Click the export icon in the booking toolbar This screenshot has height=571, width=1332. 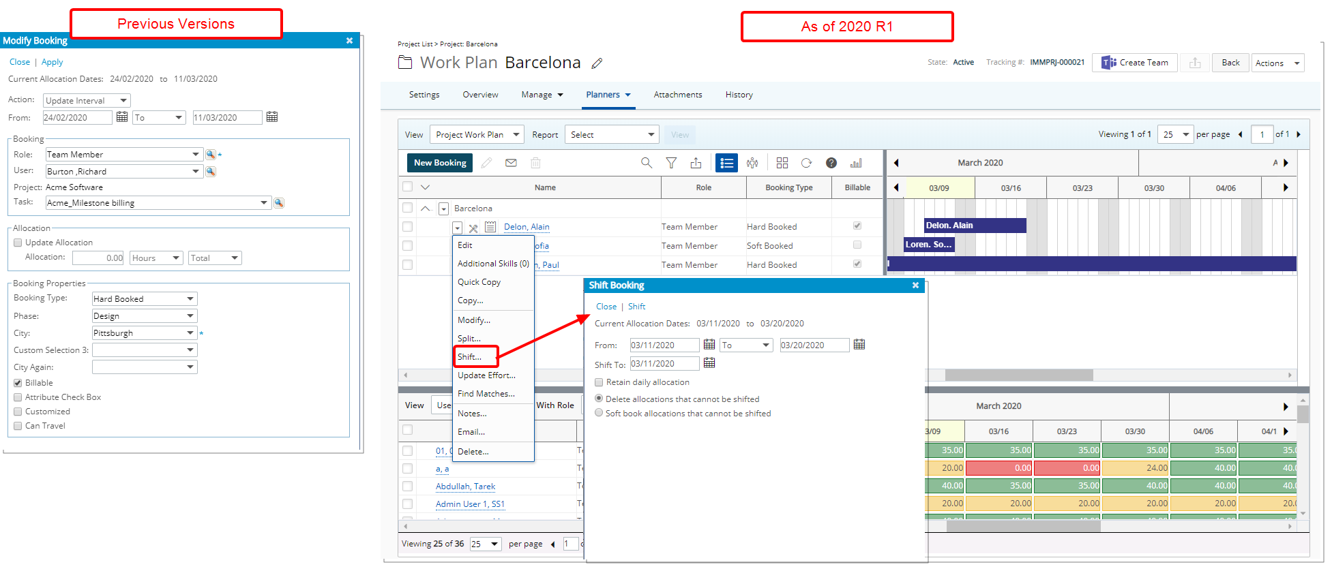coord(696,163)
